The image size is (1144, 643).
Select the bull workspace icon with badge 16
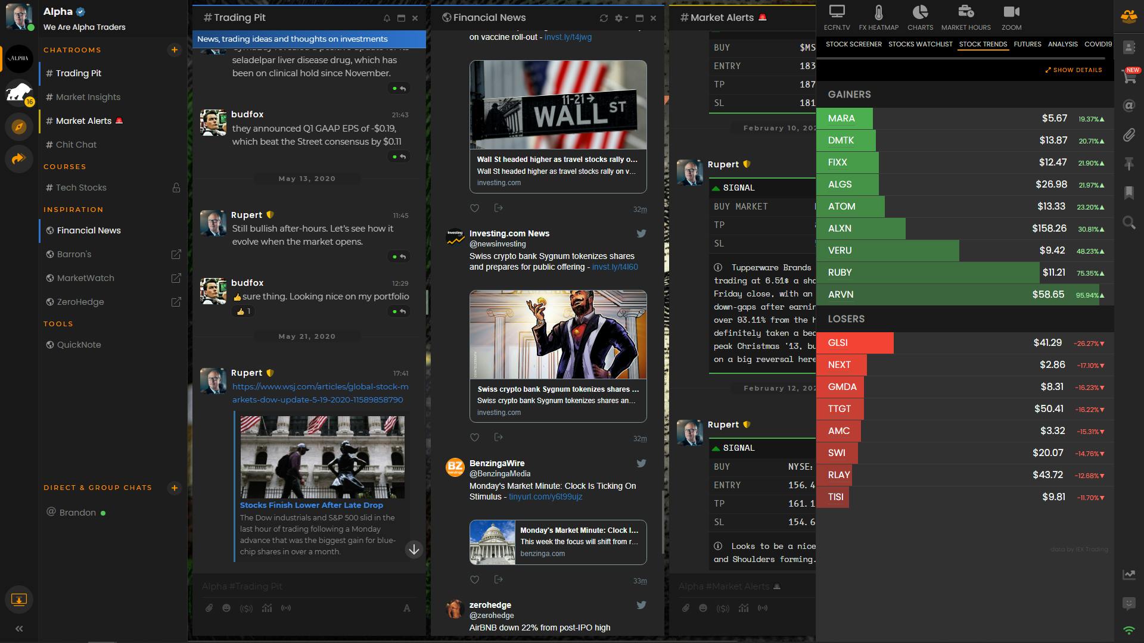[19, 92]
